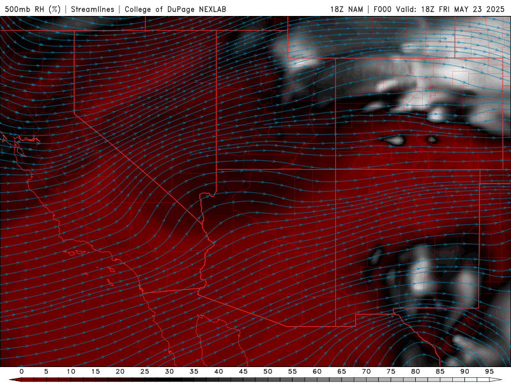Click the 85 value on color scale
This screenshot has width=511, height=383.
pos(440,372)
